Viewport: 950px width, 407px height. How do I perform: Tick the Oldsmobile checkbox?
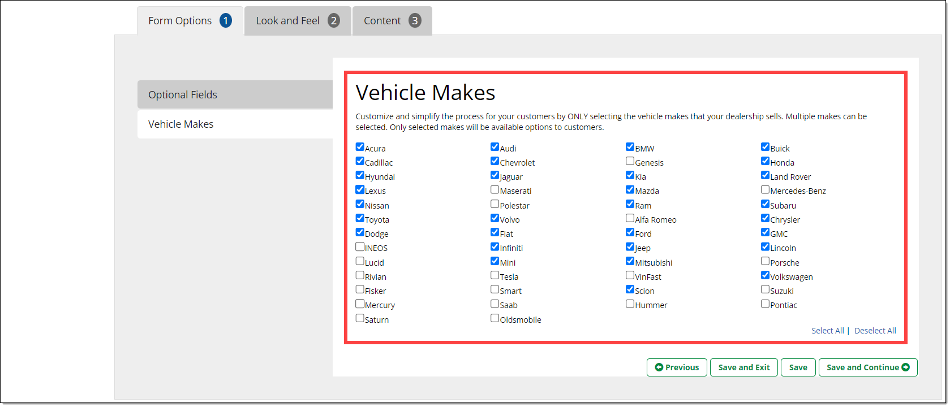click(x=495, y=318)
